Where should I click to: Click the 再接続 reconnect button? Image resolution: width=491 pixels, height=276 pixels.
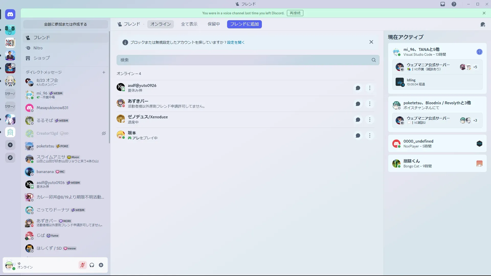click(x=295, y=13)
